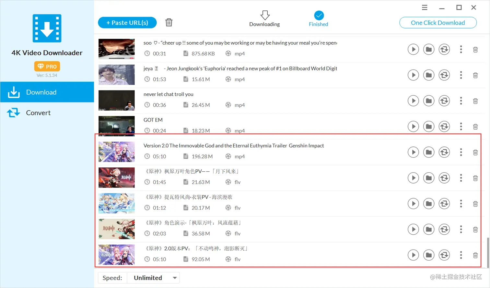Play the 36.58 M flv video

point(413,229)
